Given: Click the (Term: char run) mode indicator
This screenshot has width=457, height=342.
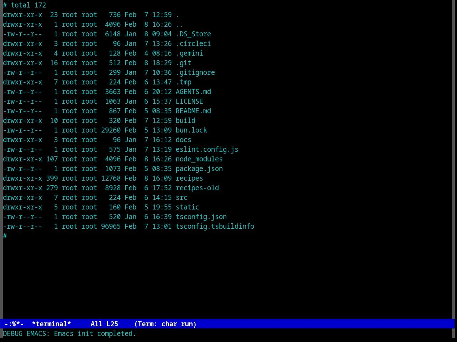Looking at the screenshot, I should coord(166,324).
